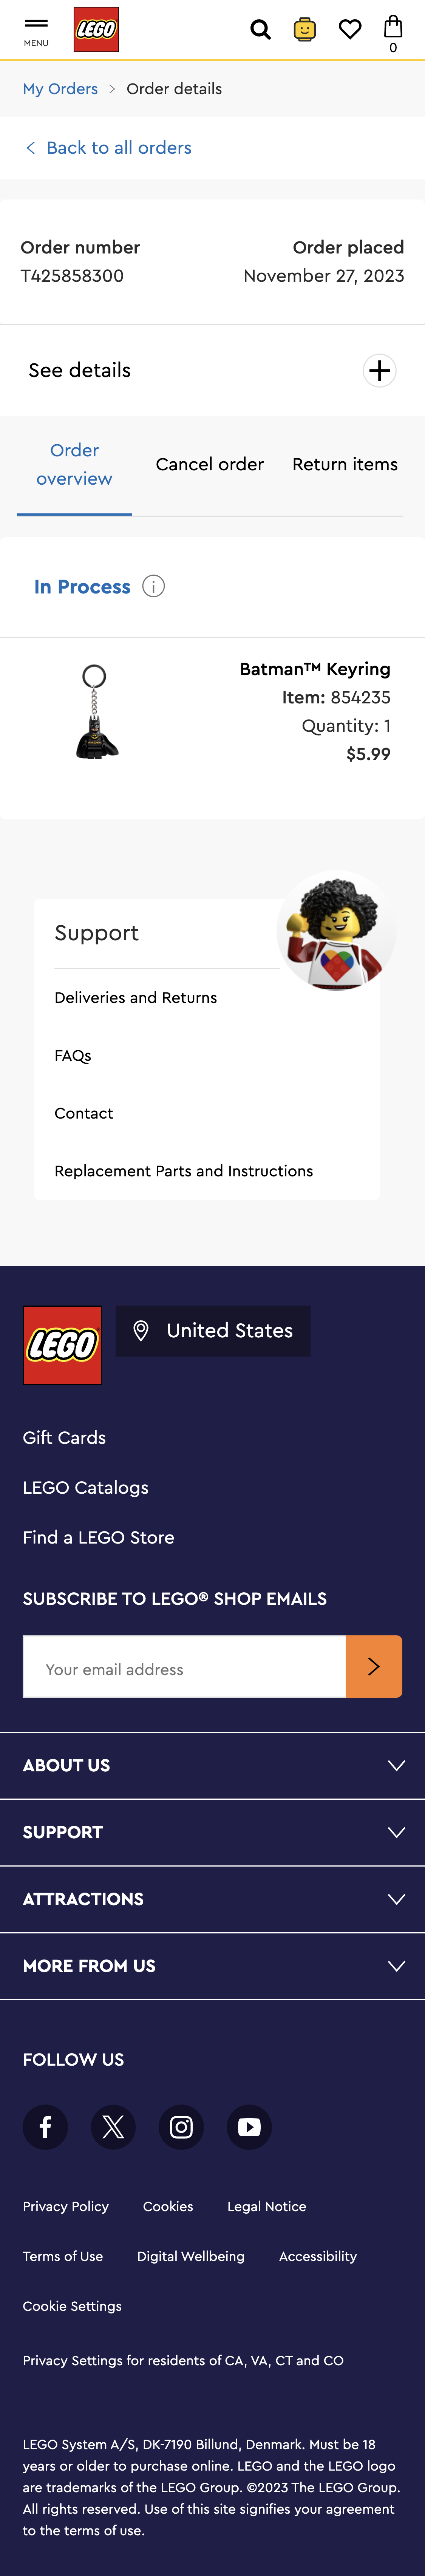Expand the ABOUT US footer section
Screen dimensions: 425x2576
[x=212, y=1765]
